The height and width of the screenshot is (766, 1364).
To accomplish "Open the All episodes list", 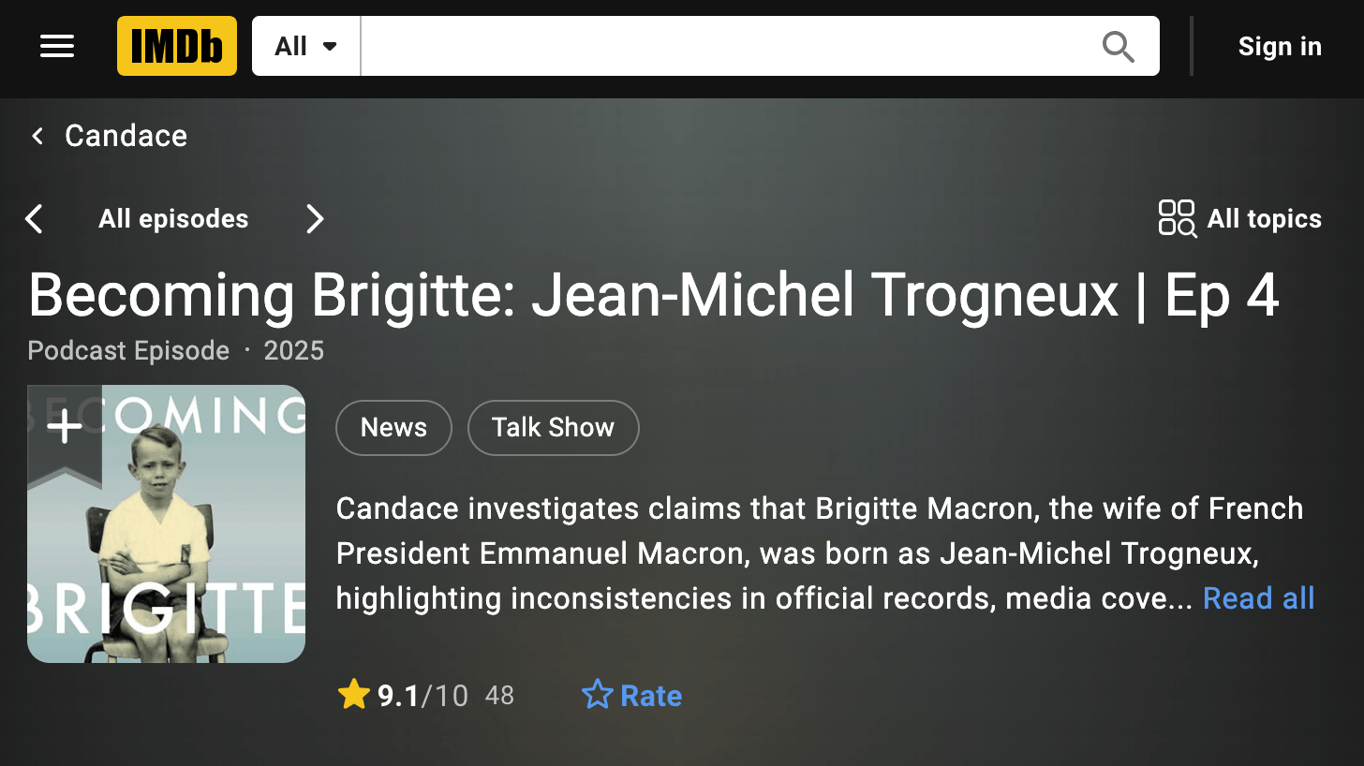I will [x=173, y=219].
